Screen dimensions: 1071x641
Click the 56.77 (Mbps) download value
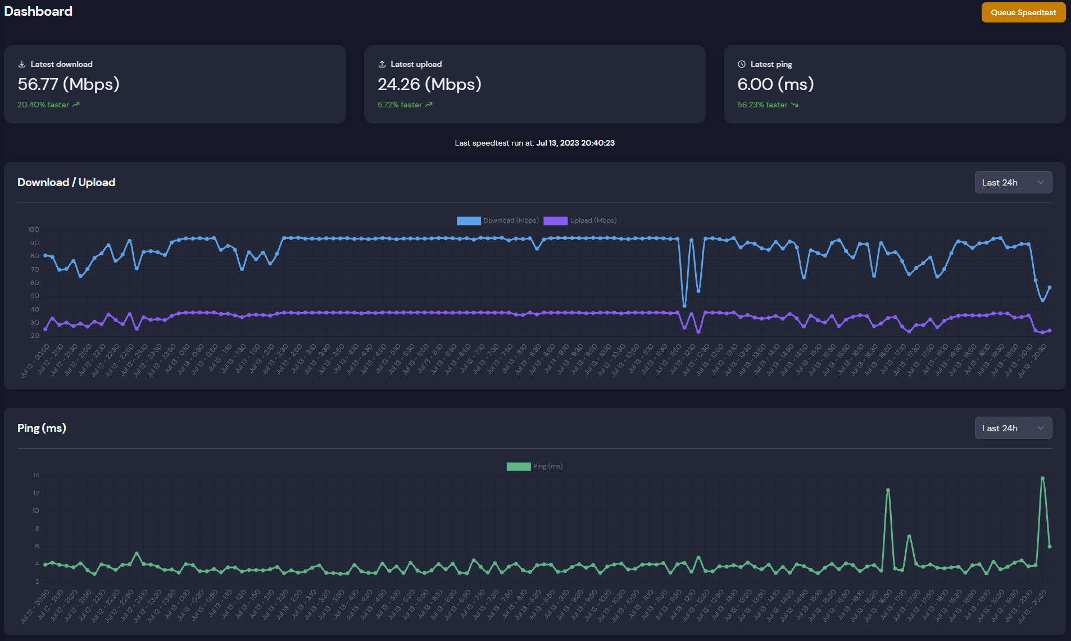point(69,84)
